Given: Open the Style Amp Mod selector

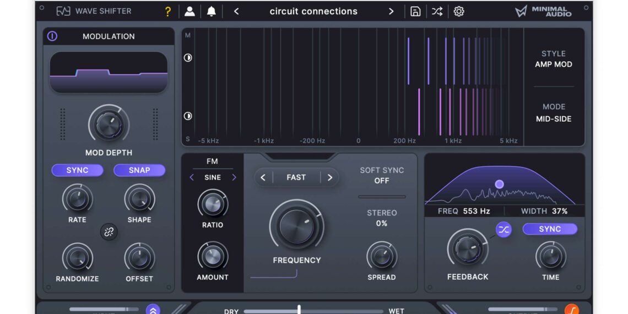Looking at the screenshot, I should pyautogui.click(x=553, y=59).
